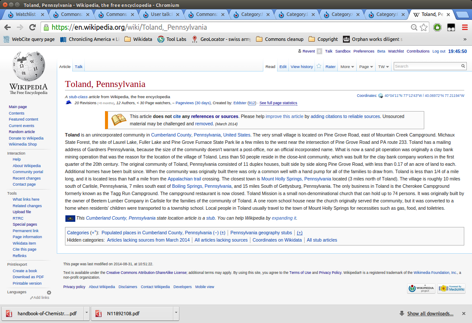
Task: Open the Chronicling America bookmark
Action: point(89,39)
